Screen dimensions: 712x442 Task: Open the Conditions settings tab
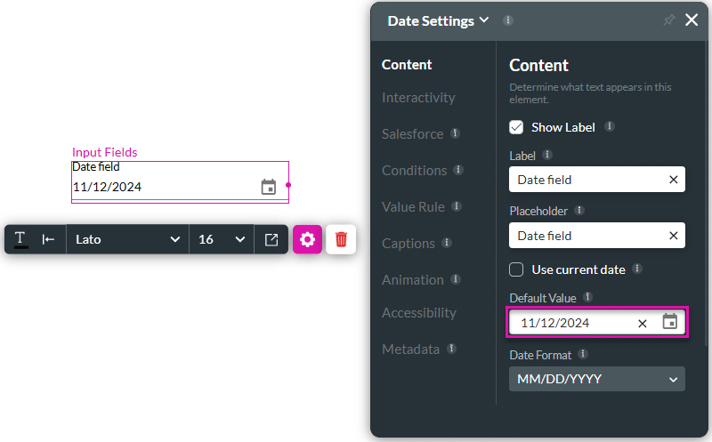point(414,171)
